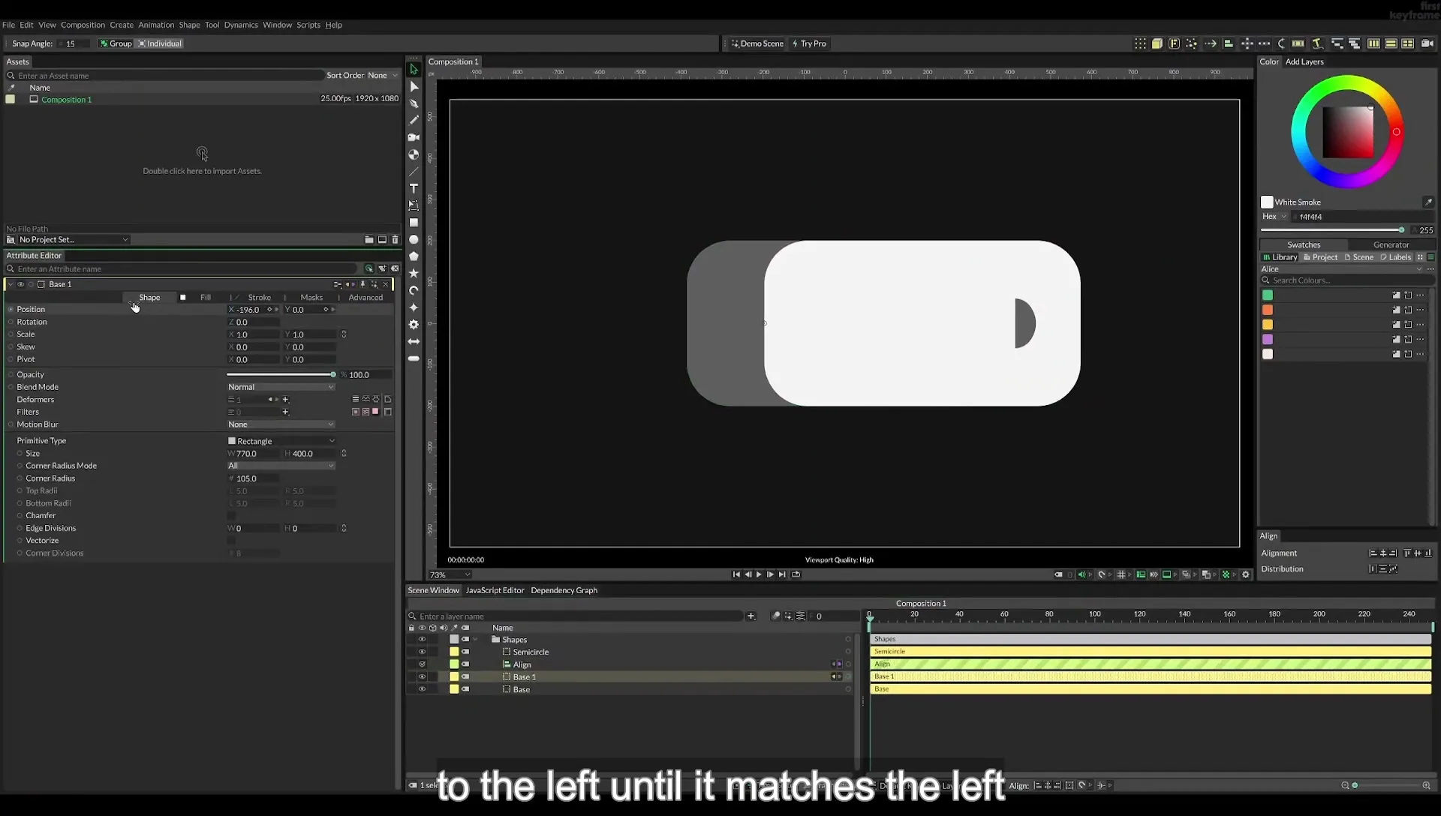
Task: Open the viewport zoom percentage dropdown
Action: click(450, 575)
